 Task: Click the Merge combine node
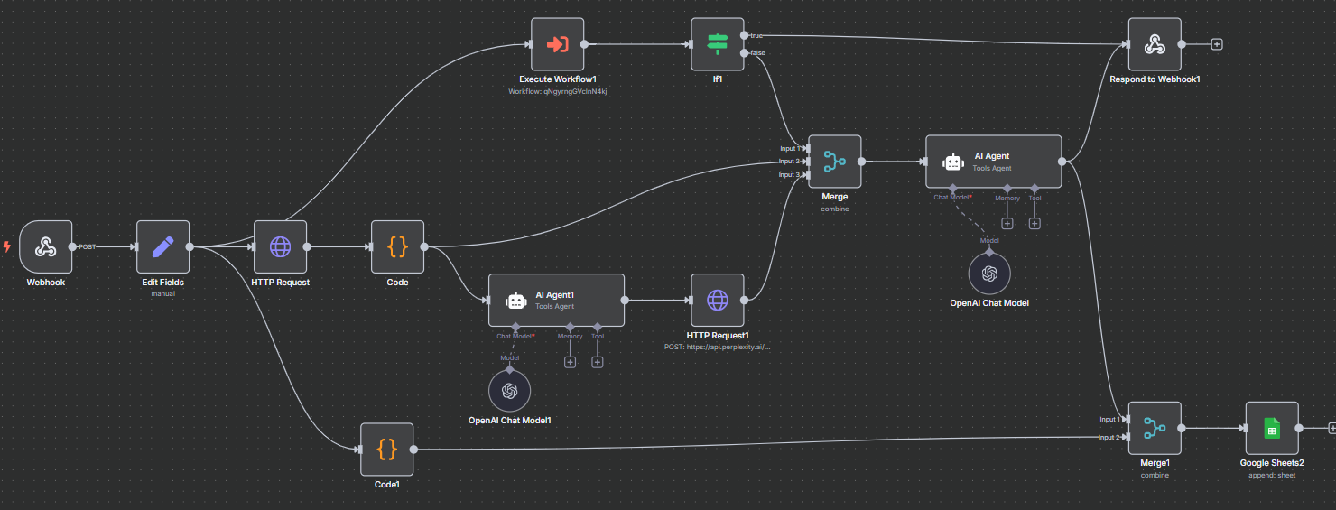(834, 162)
